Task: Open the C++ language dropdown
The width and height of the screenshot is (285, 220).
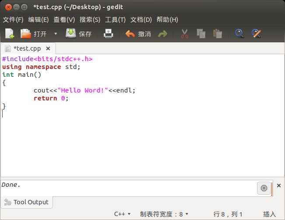Action: tap(122, 214)
